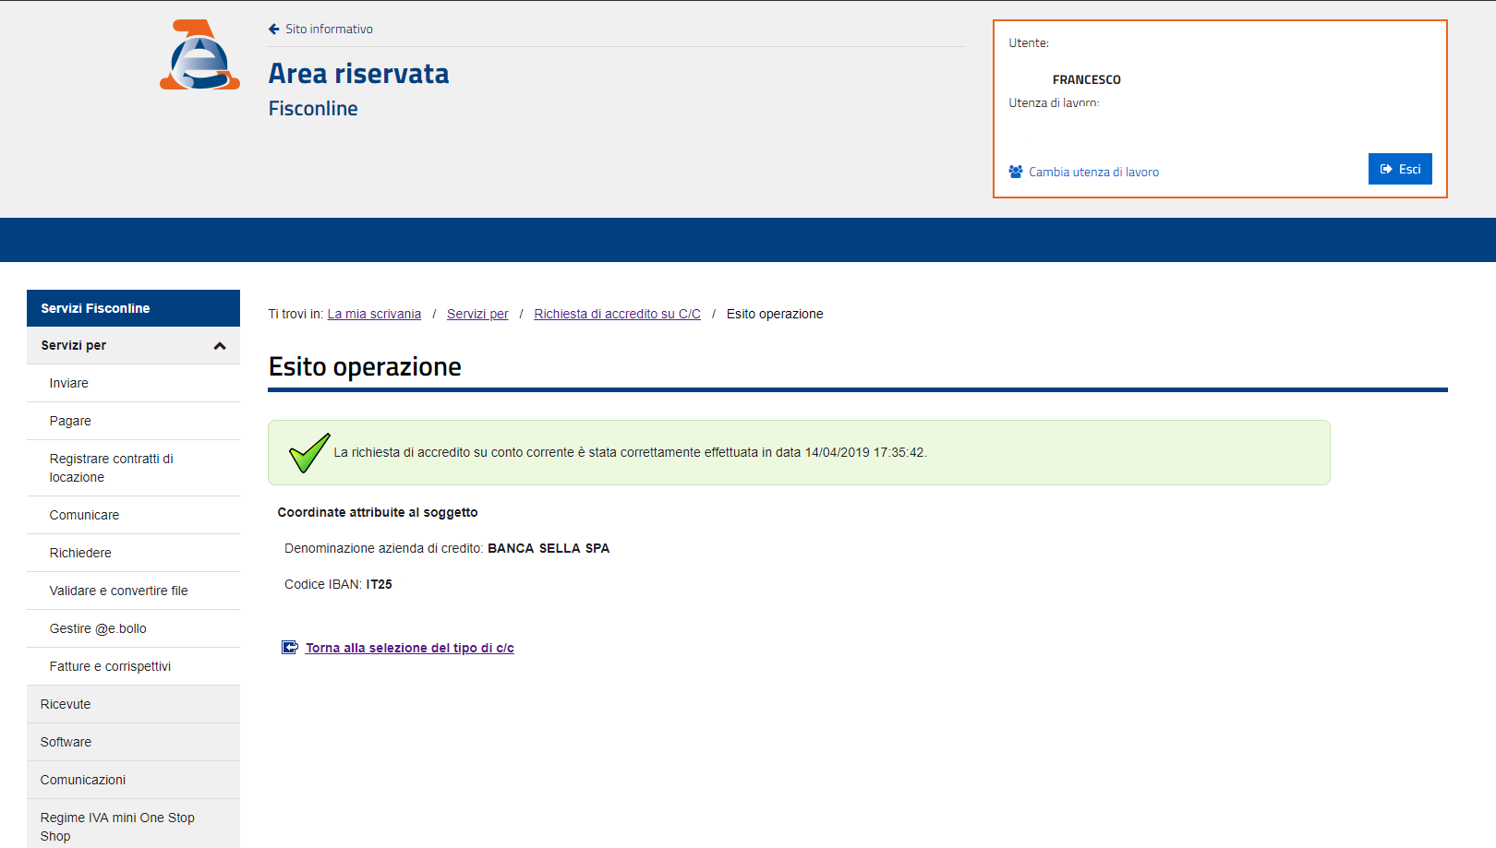Open the Ricevute section

(133, 704)
